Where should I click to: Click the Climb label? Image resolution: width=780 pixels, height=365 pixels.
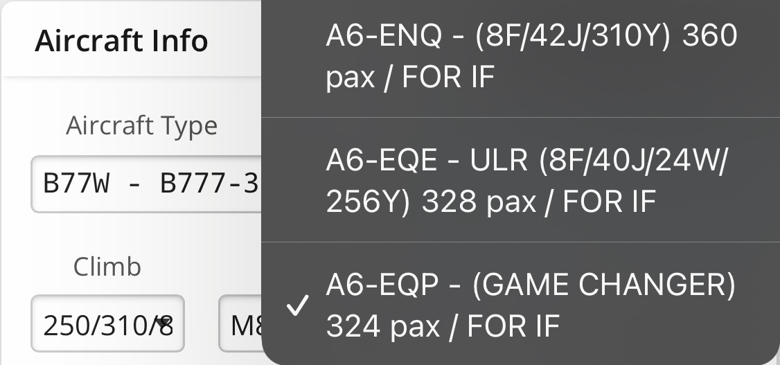(x=107, y=267)
